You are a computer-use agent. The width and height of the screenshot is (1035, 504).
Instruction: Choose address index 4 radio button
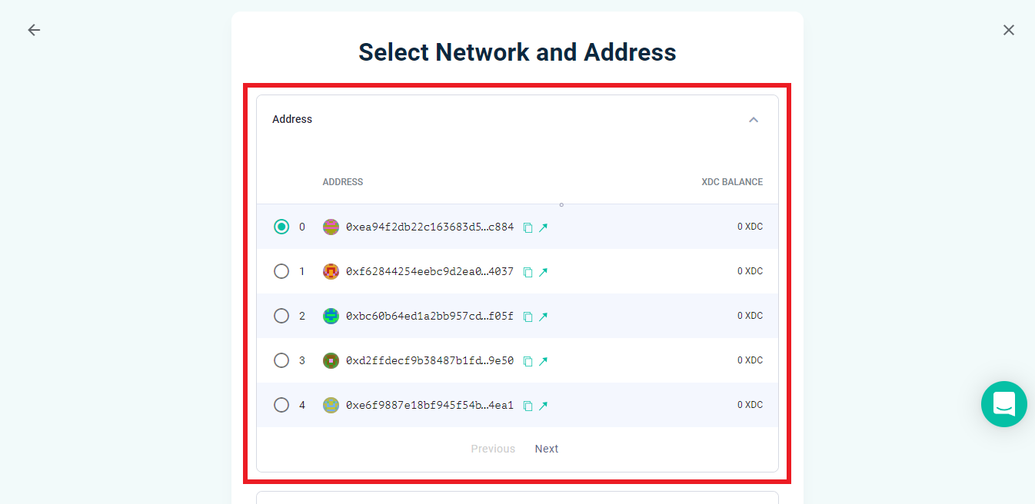point(281,405)
